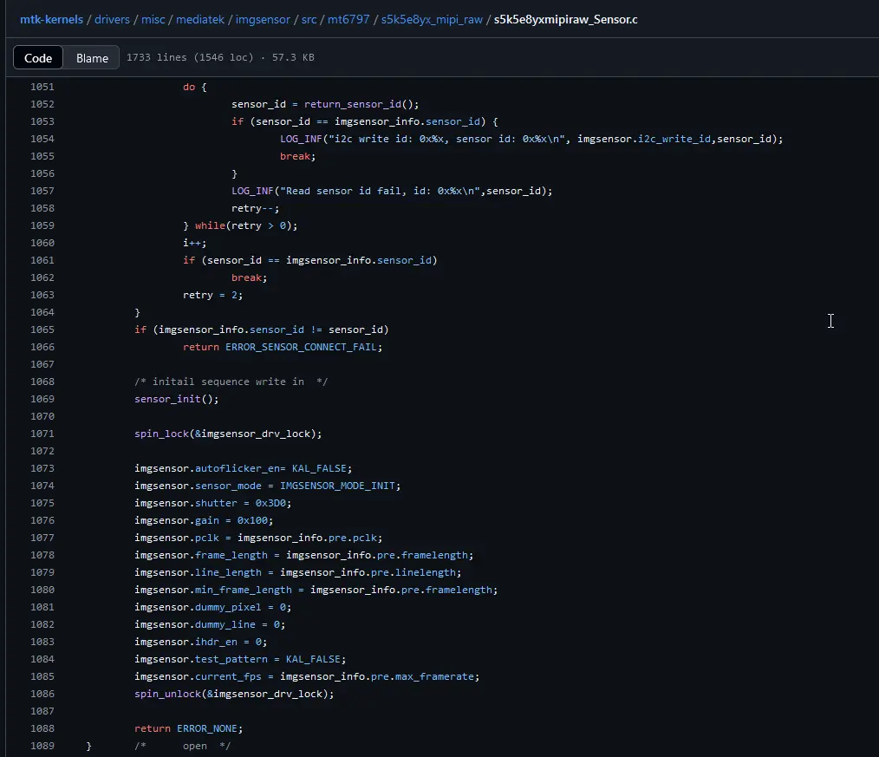Click spin_unlock call on line 1086
The image size is (879, 757).
(x=167, y=694)
